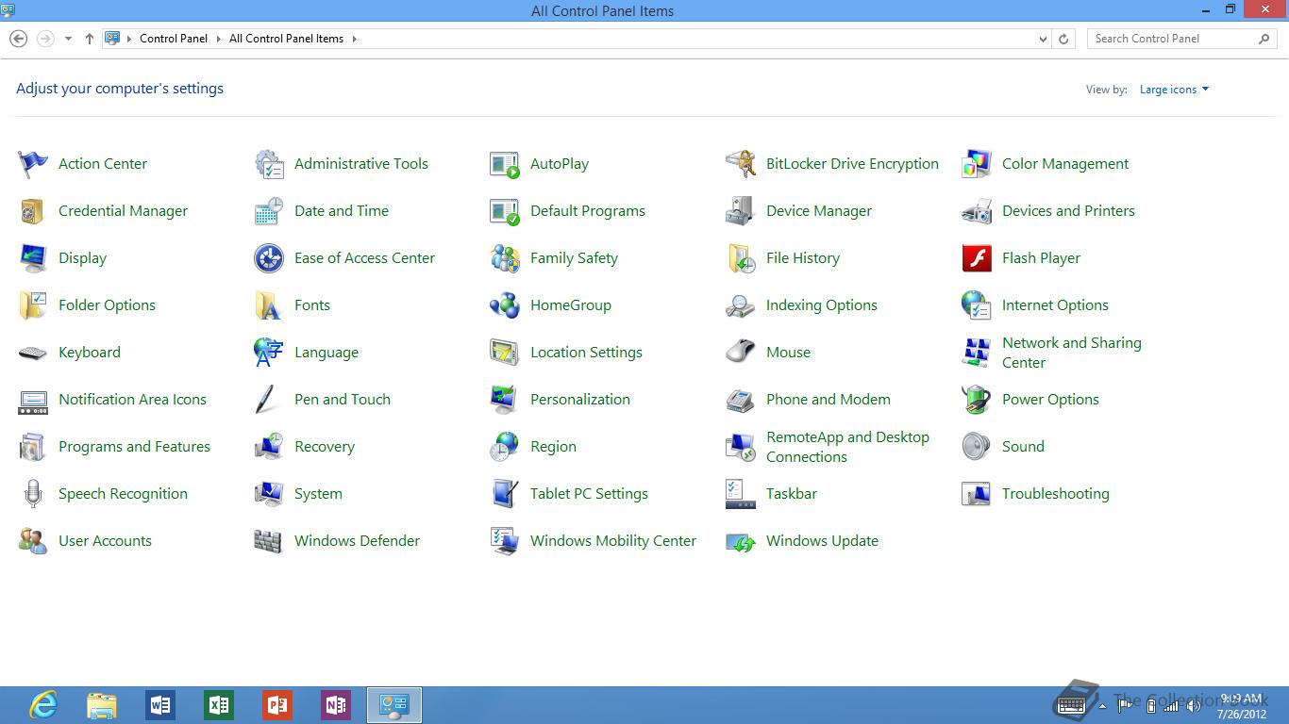Open the Notification Area Icons link
The height and width of the screenshot is (724, 1289).
click(x=132, y=400)
